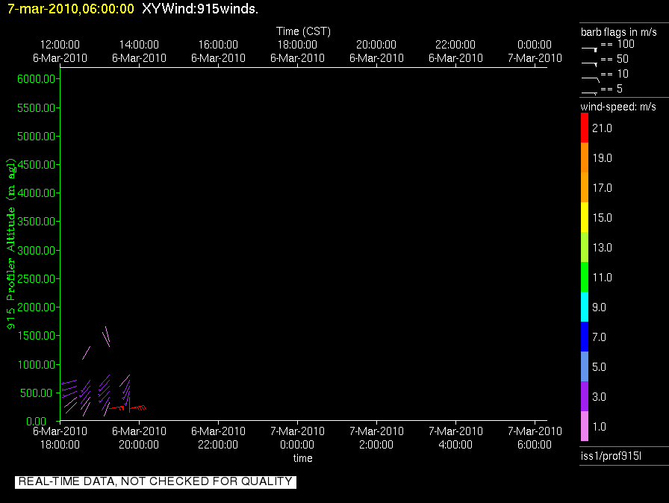Click the '5000.00' altitude axis label

(x=37, y=137)
